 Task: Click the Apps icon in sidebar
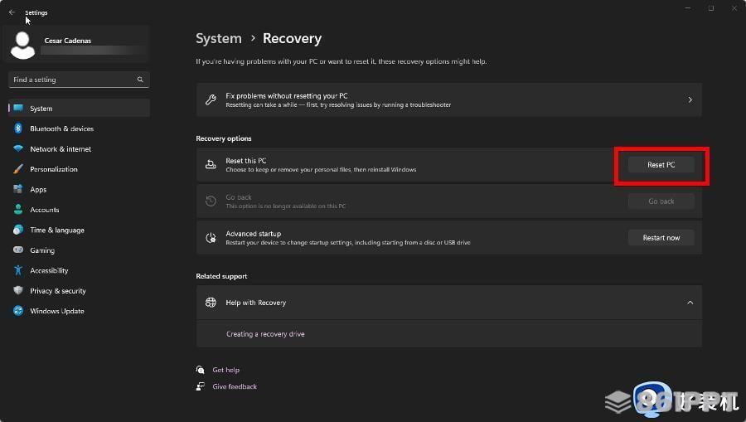pyautogui.click(x=18, y=189)
